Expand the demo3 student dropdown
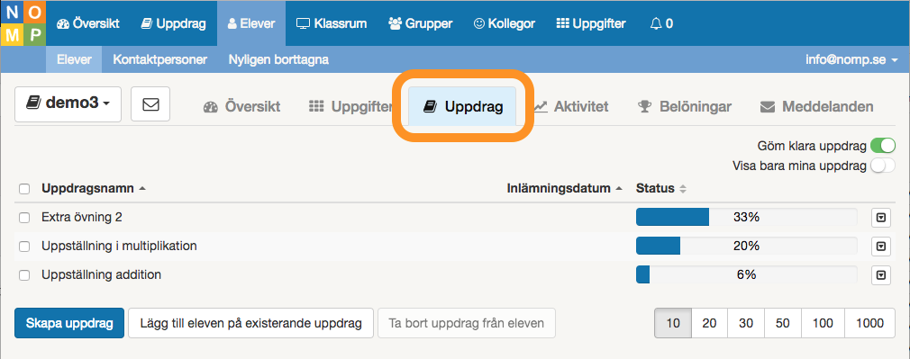 (68, 104)
